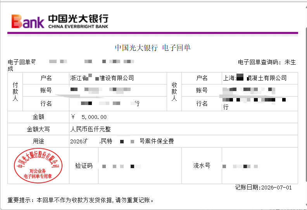The height and width of the screenshot is (210, 307).
Task: Click the payee 行名 label cell
Action: 202,103
